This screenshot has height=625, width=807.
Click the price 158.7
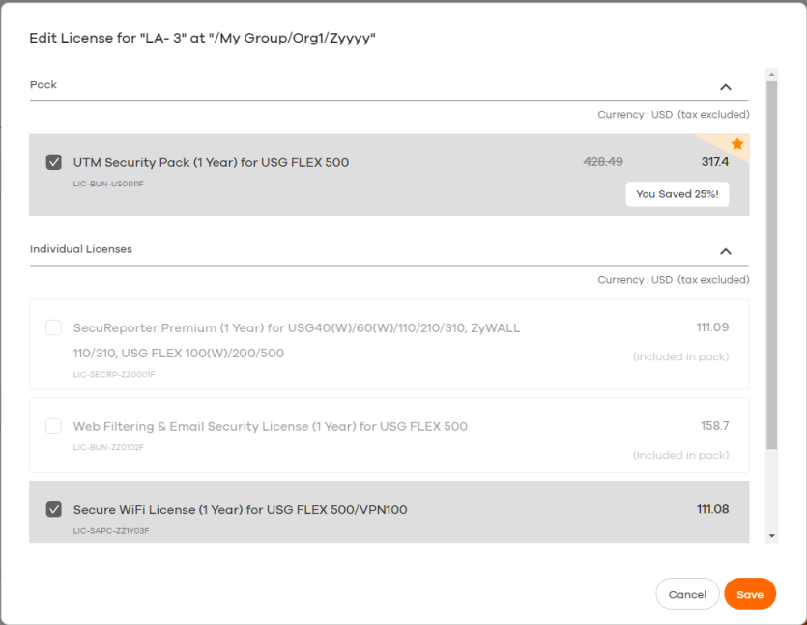pyautogui.click(x=714, y=425)
